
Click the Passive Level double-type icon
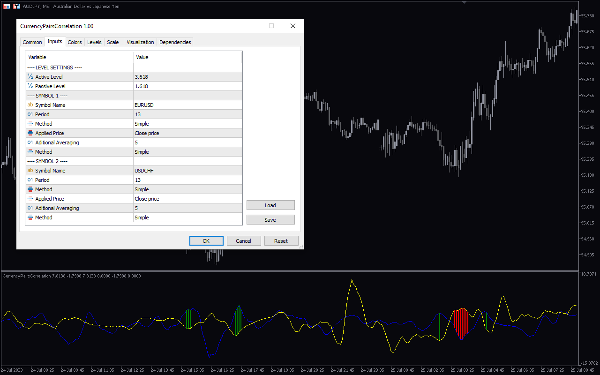tap(30, 86)
